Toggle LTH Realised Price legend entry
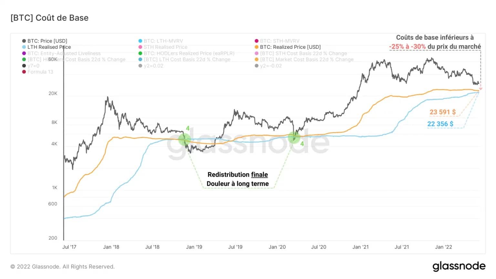 (x=46, y=47)
